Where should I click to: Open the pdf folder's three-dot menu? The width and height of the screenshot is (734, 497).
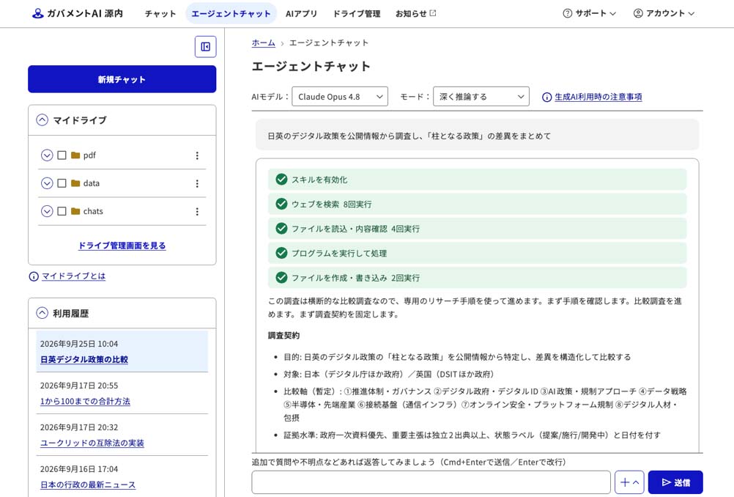197,155
